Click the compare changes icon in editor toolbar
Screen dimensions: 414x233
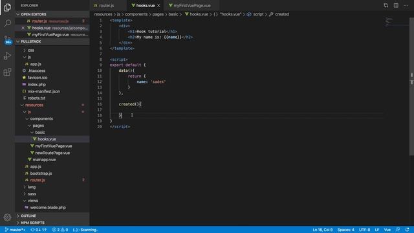(x=386, y=5)
